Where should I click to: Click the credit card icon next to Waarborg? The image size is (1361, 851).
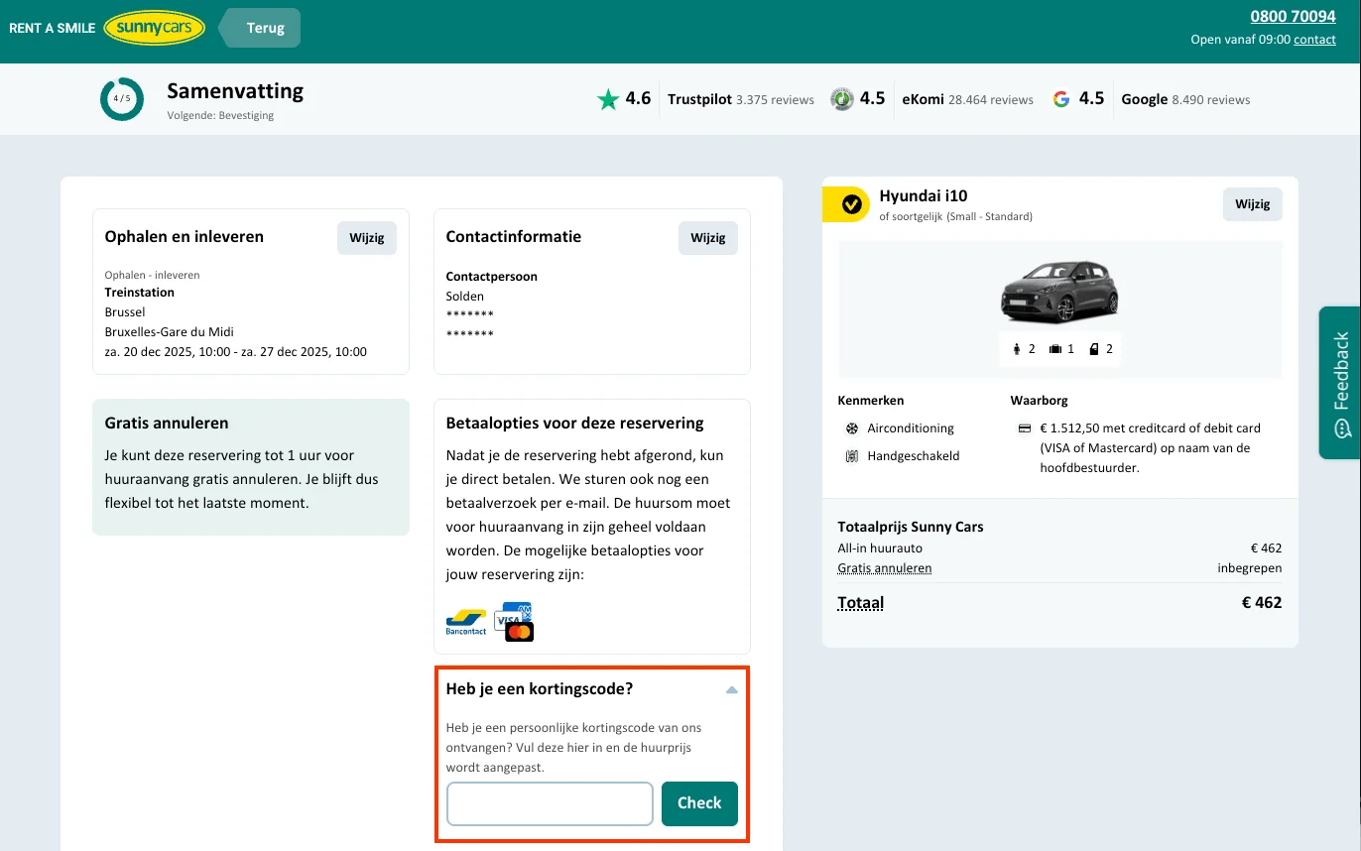tap(1023, 427)
